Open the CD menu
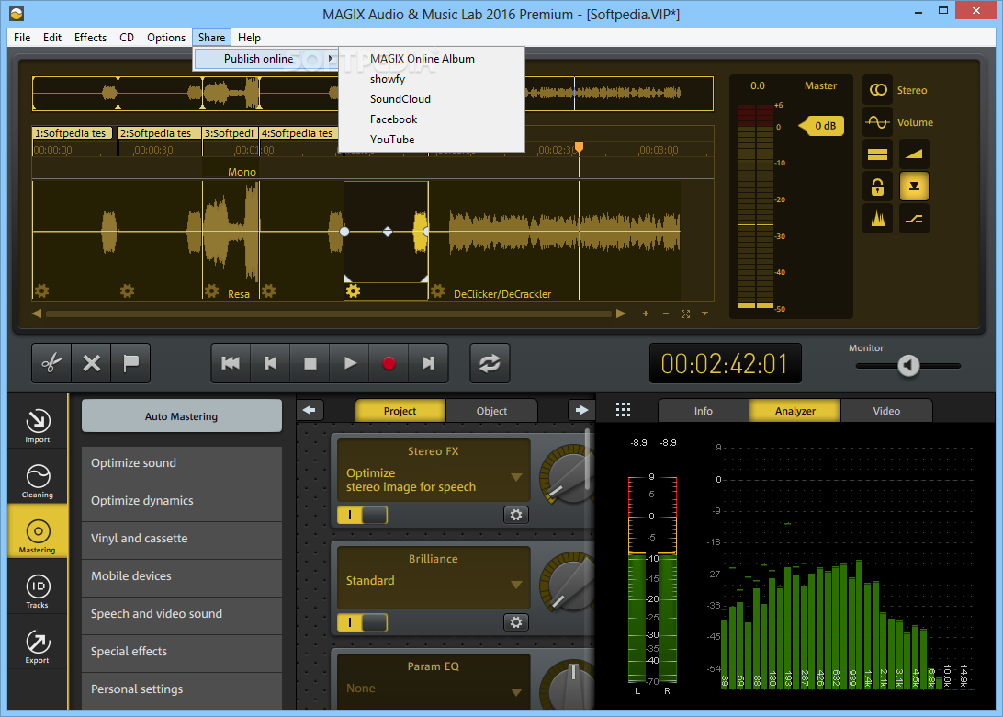Viewport: 1003px width, 717px height. click(127, 37)
